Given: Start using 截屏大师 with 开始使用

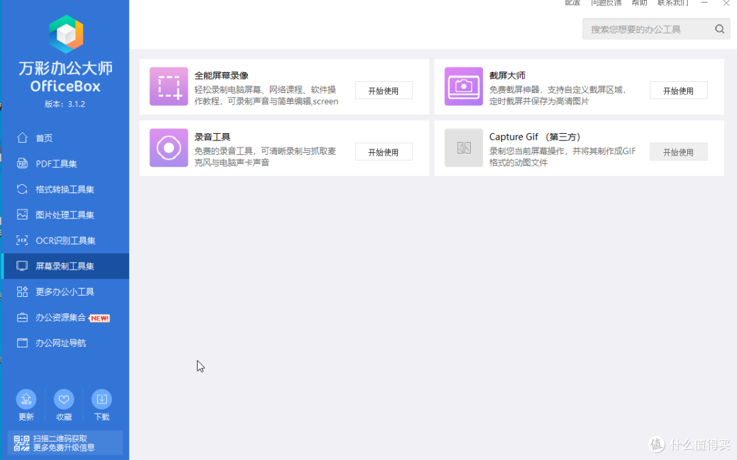Looking at the screenshot, I should pos(678,91).
